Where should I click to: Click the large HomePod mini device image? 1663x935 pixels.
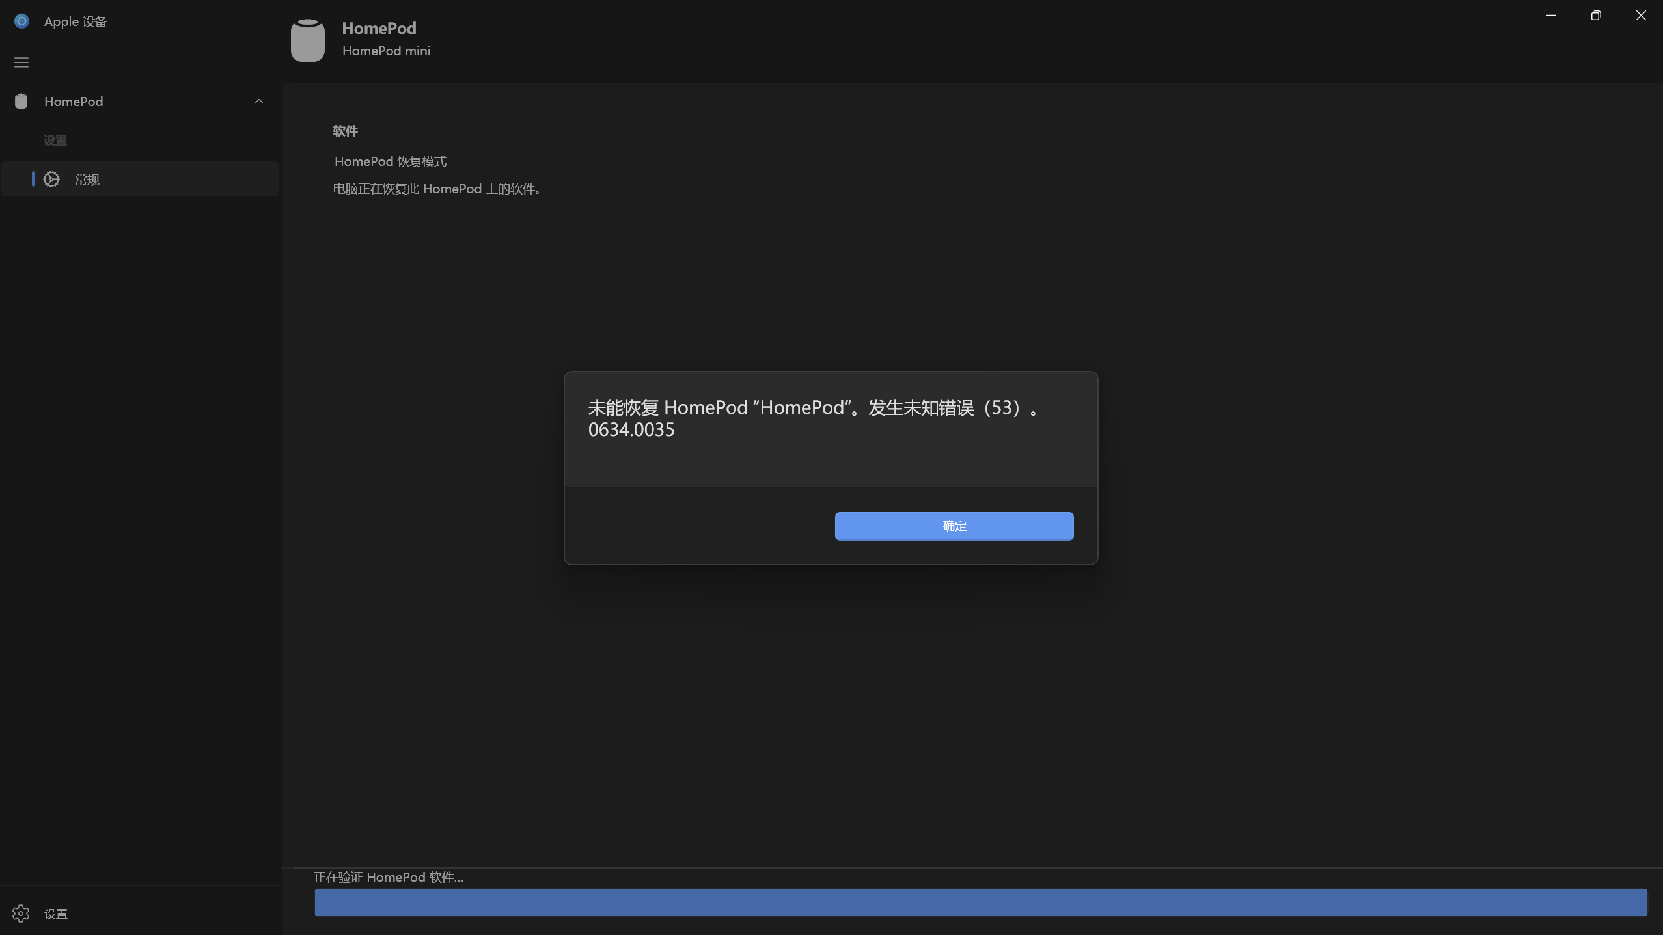click(307, 40)
